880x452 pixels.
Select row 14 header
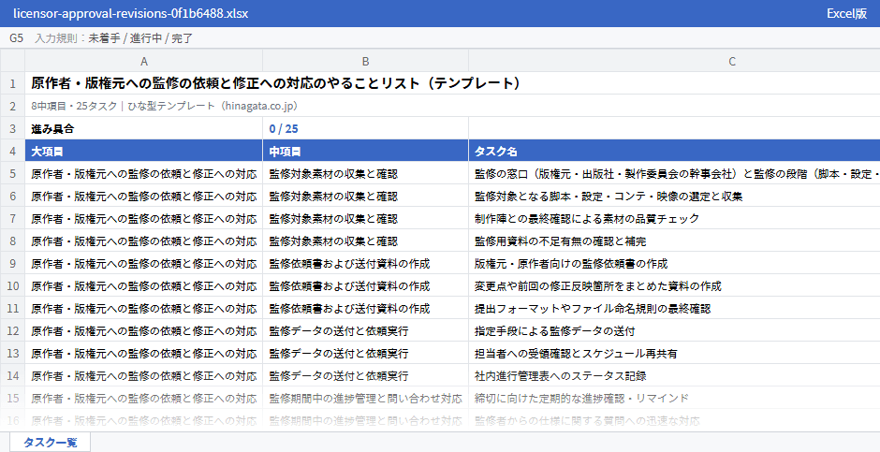[12, 376]
